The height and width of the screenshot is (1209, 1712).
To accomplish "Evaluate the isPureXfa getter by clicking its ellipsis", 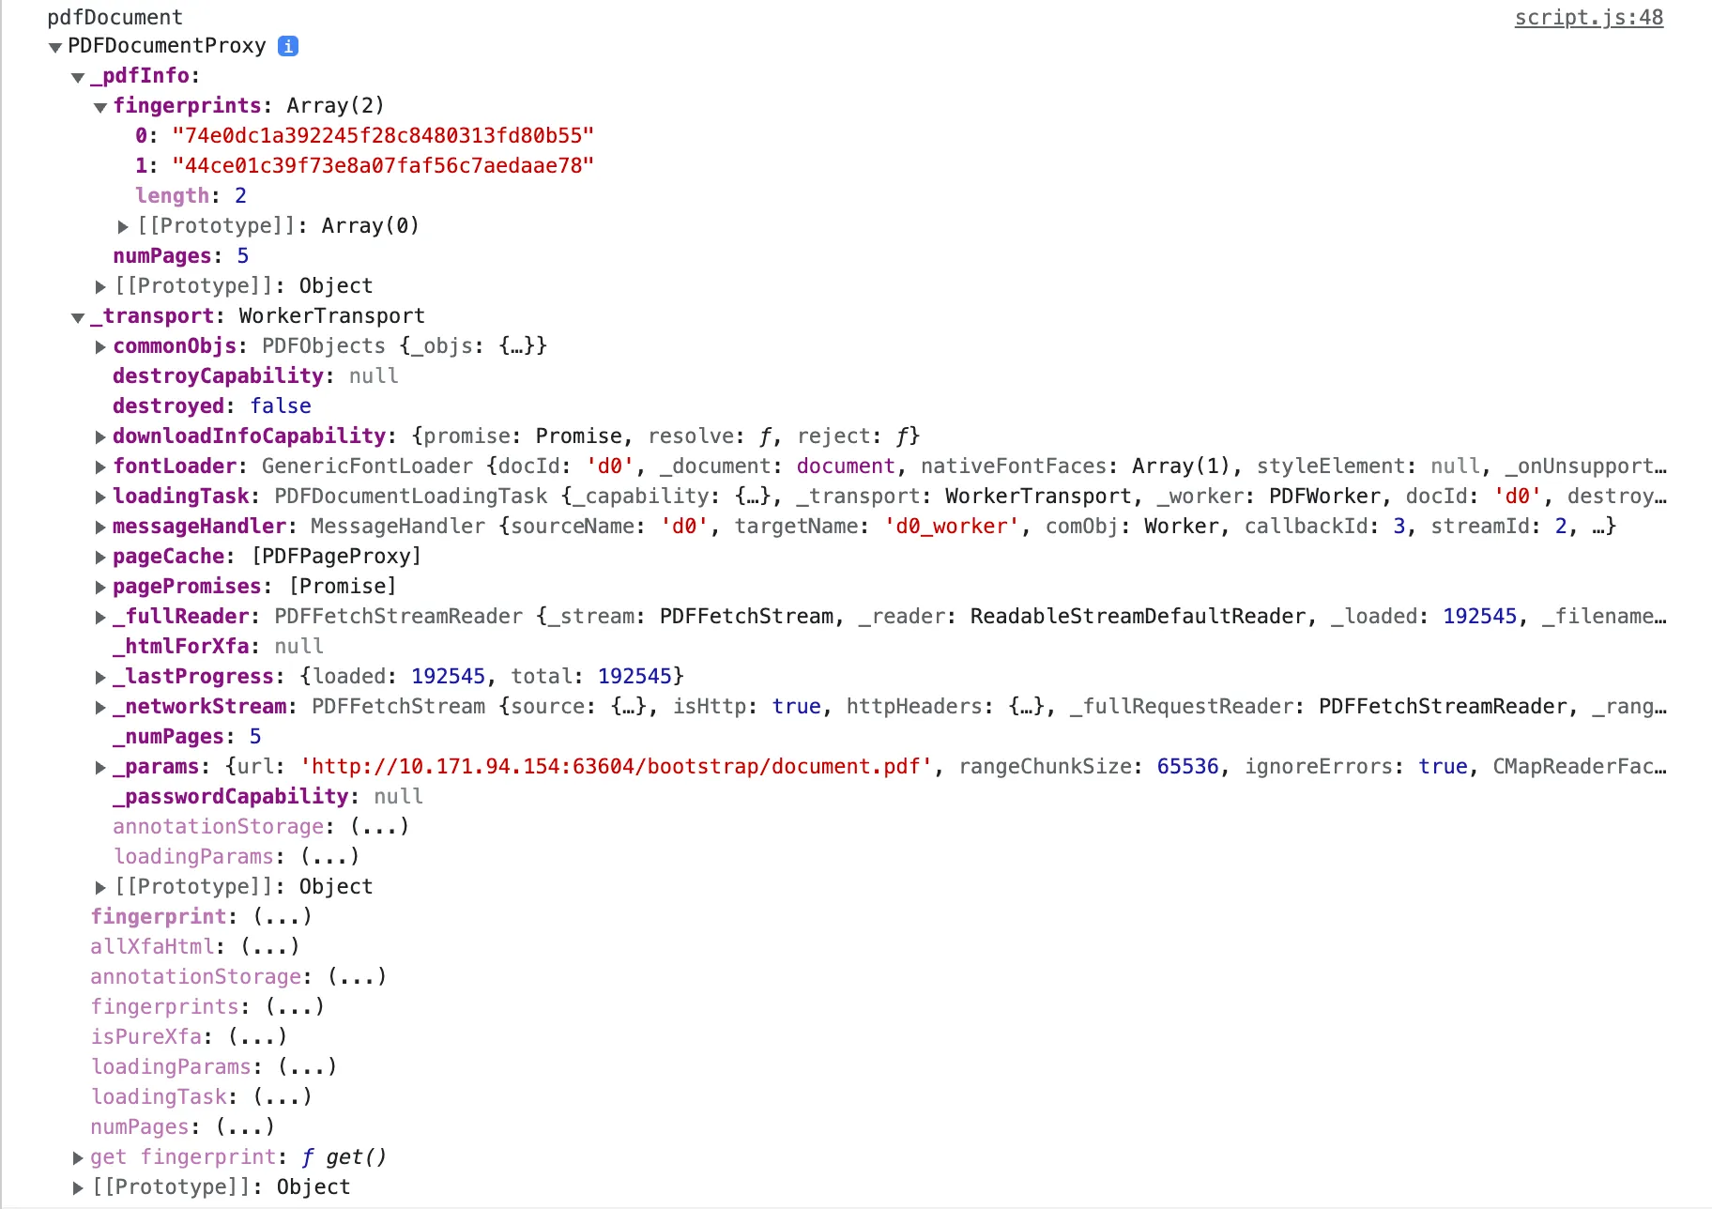I will 260,1036.
